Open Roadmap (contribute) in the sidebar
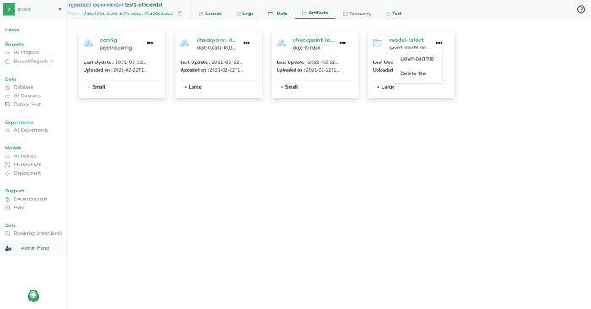Viewport: 591px width, 309px height. pos(38,234)
